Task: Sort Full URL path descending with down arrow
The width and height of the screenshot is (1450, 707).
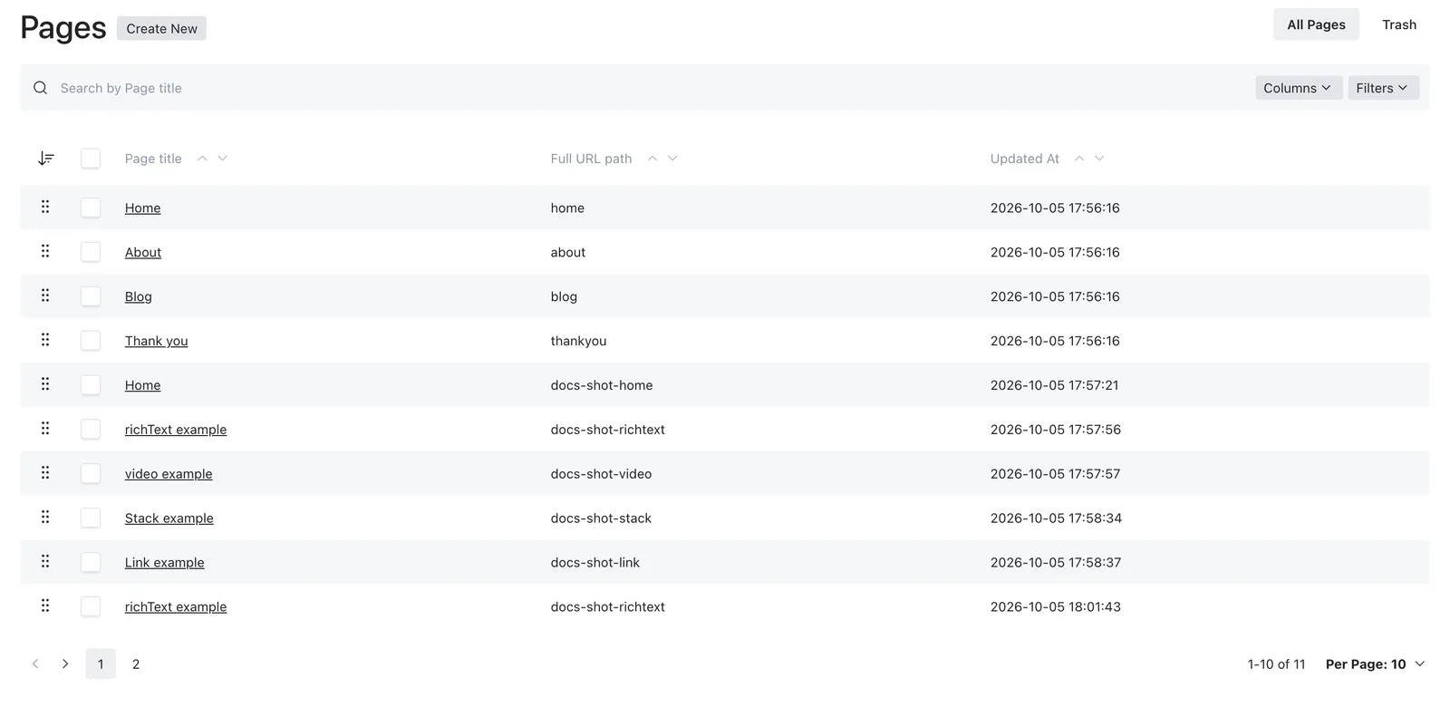Action: pyautogui.click(x=673, y=159)
